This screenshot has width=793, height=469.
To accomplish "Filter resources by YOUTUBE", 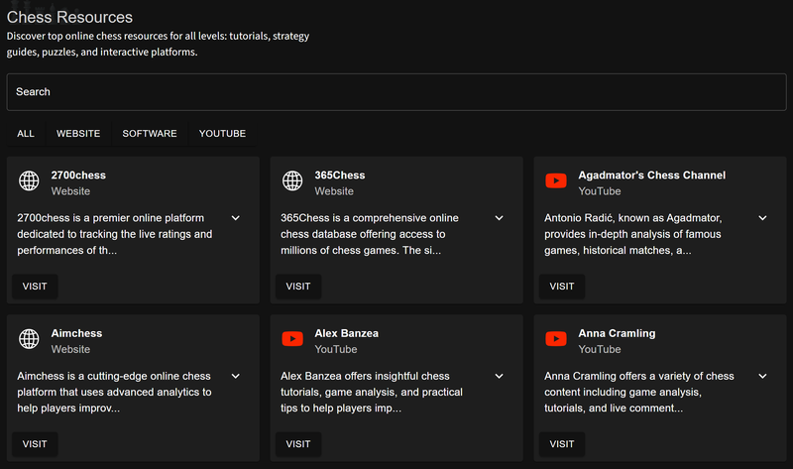I will (x=222, y=134).
